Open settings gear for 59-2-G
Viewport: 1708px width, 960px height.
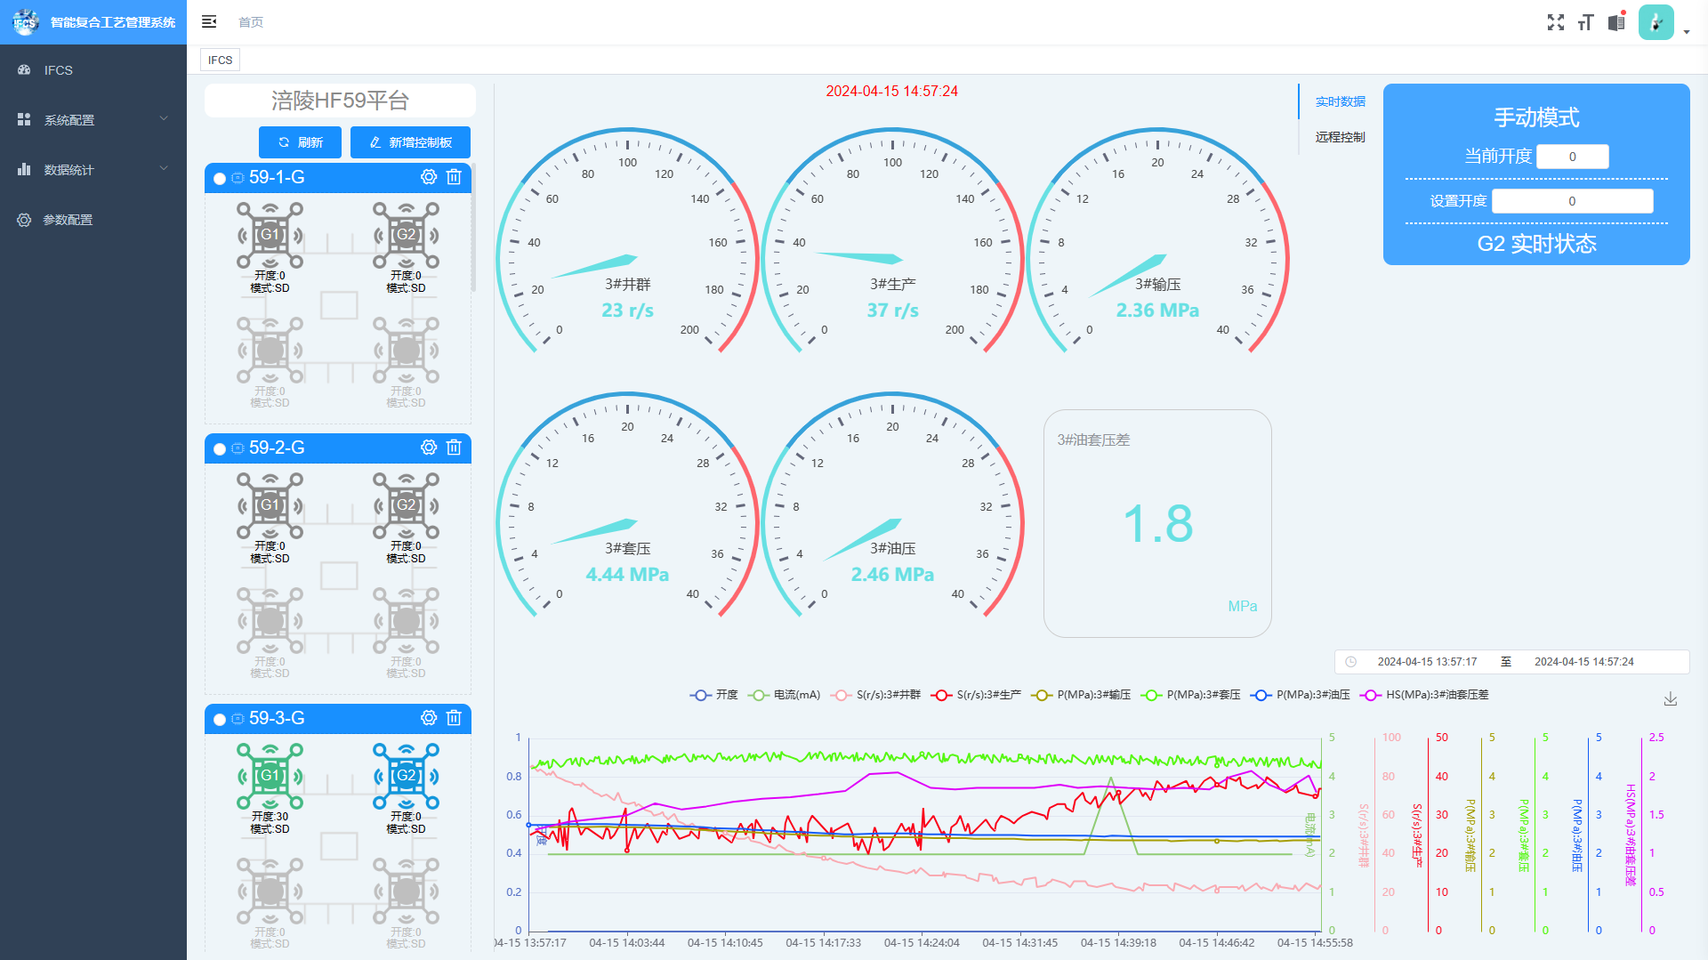(429, 448)
